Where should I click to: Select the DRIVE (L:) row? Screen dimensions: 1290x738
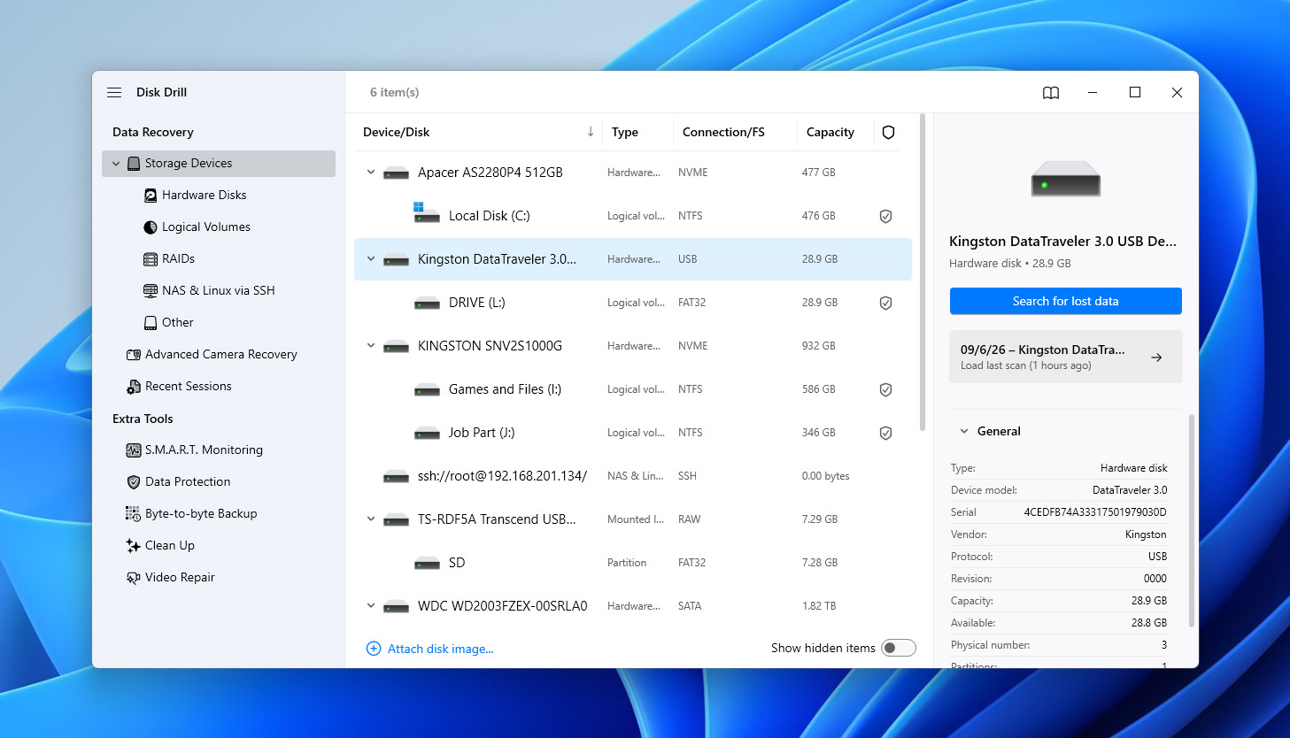[x=633, y=303]
